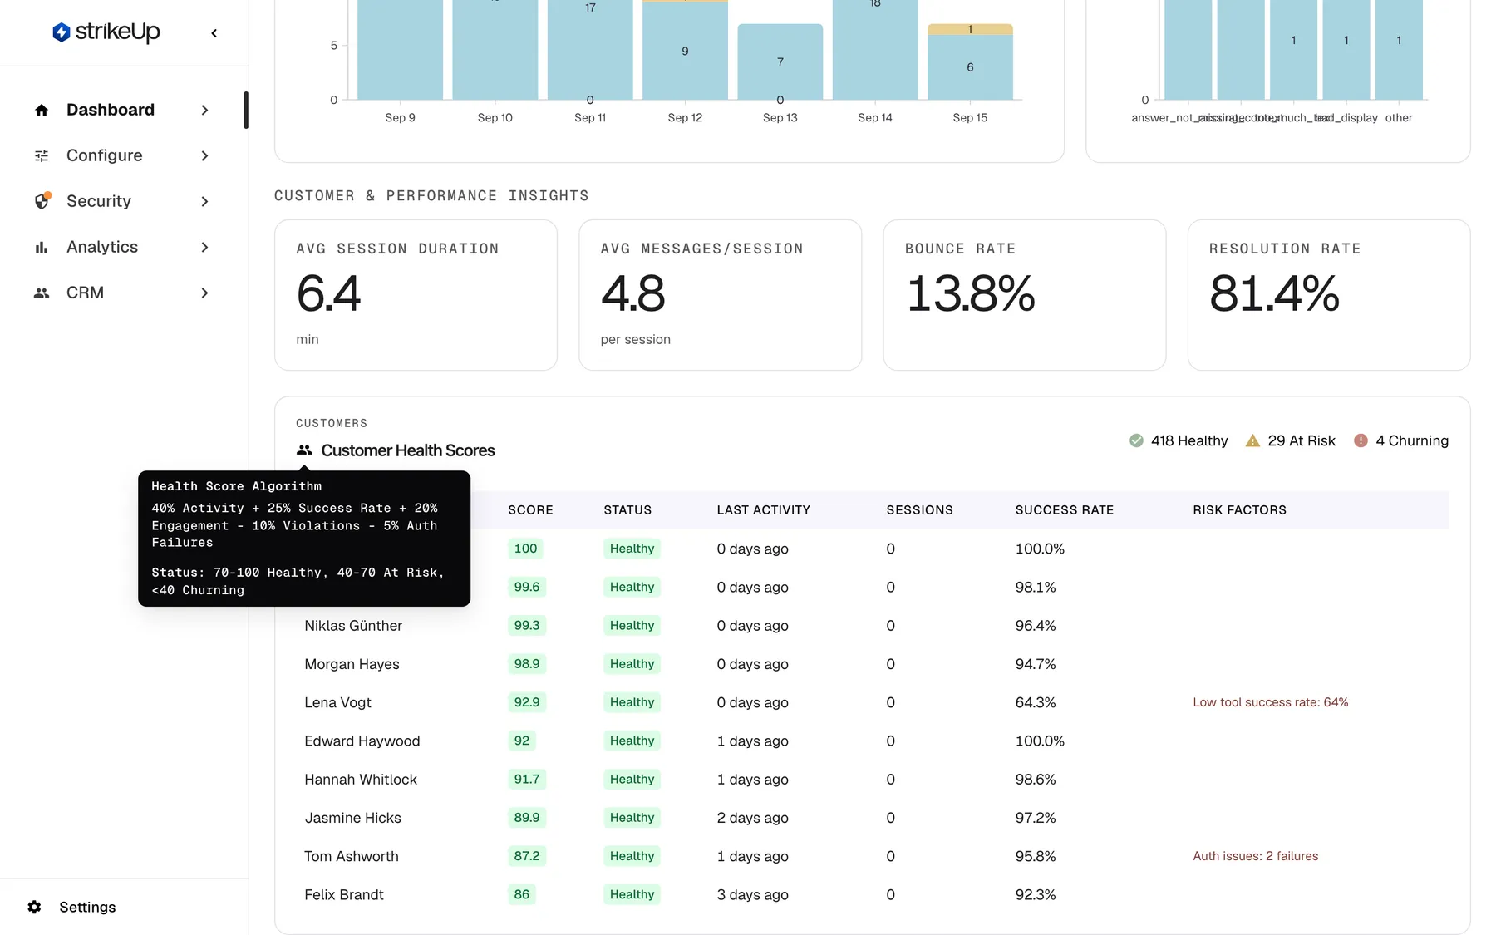This screenshot has height=935, width=1496.
Task: Click the Settings gear icon
Action: coord(34,907)
